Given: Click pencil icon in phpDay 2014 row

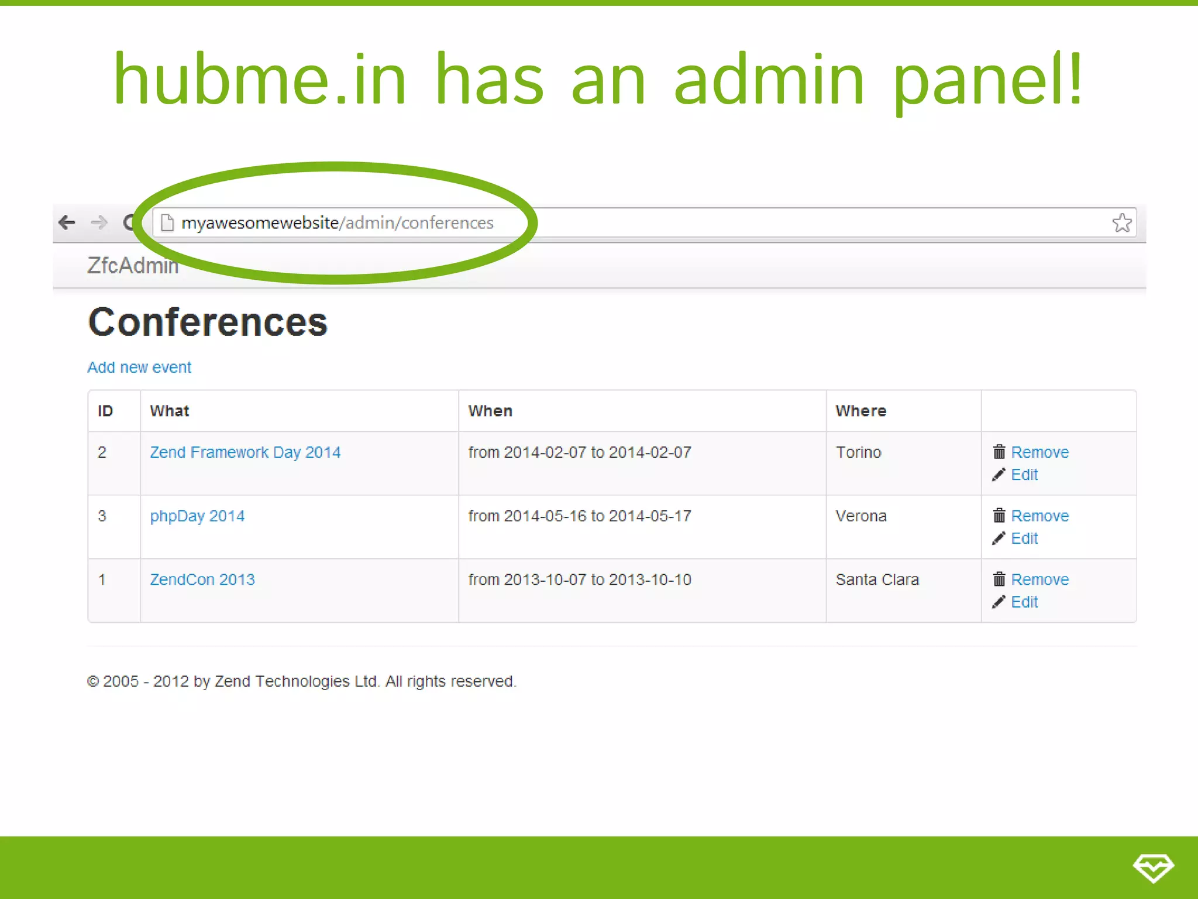Looking at the screenshot, I should pyautogui.click(x=999, y=538).
